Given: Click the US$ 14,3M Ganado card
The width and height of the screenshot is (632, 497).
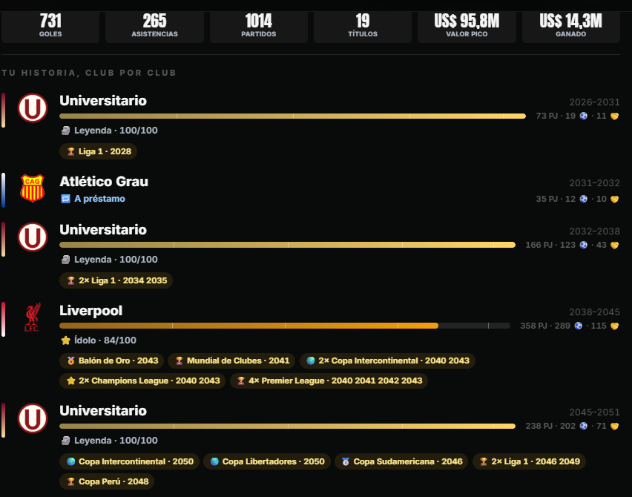Looking at the screenshot, I should [x=570, y=27].
